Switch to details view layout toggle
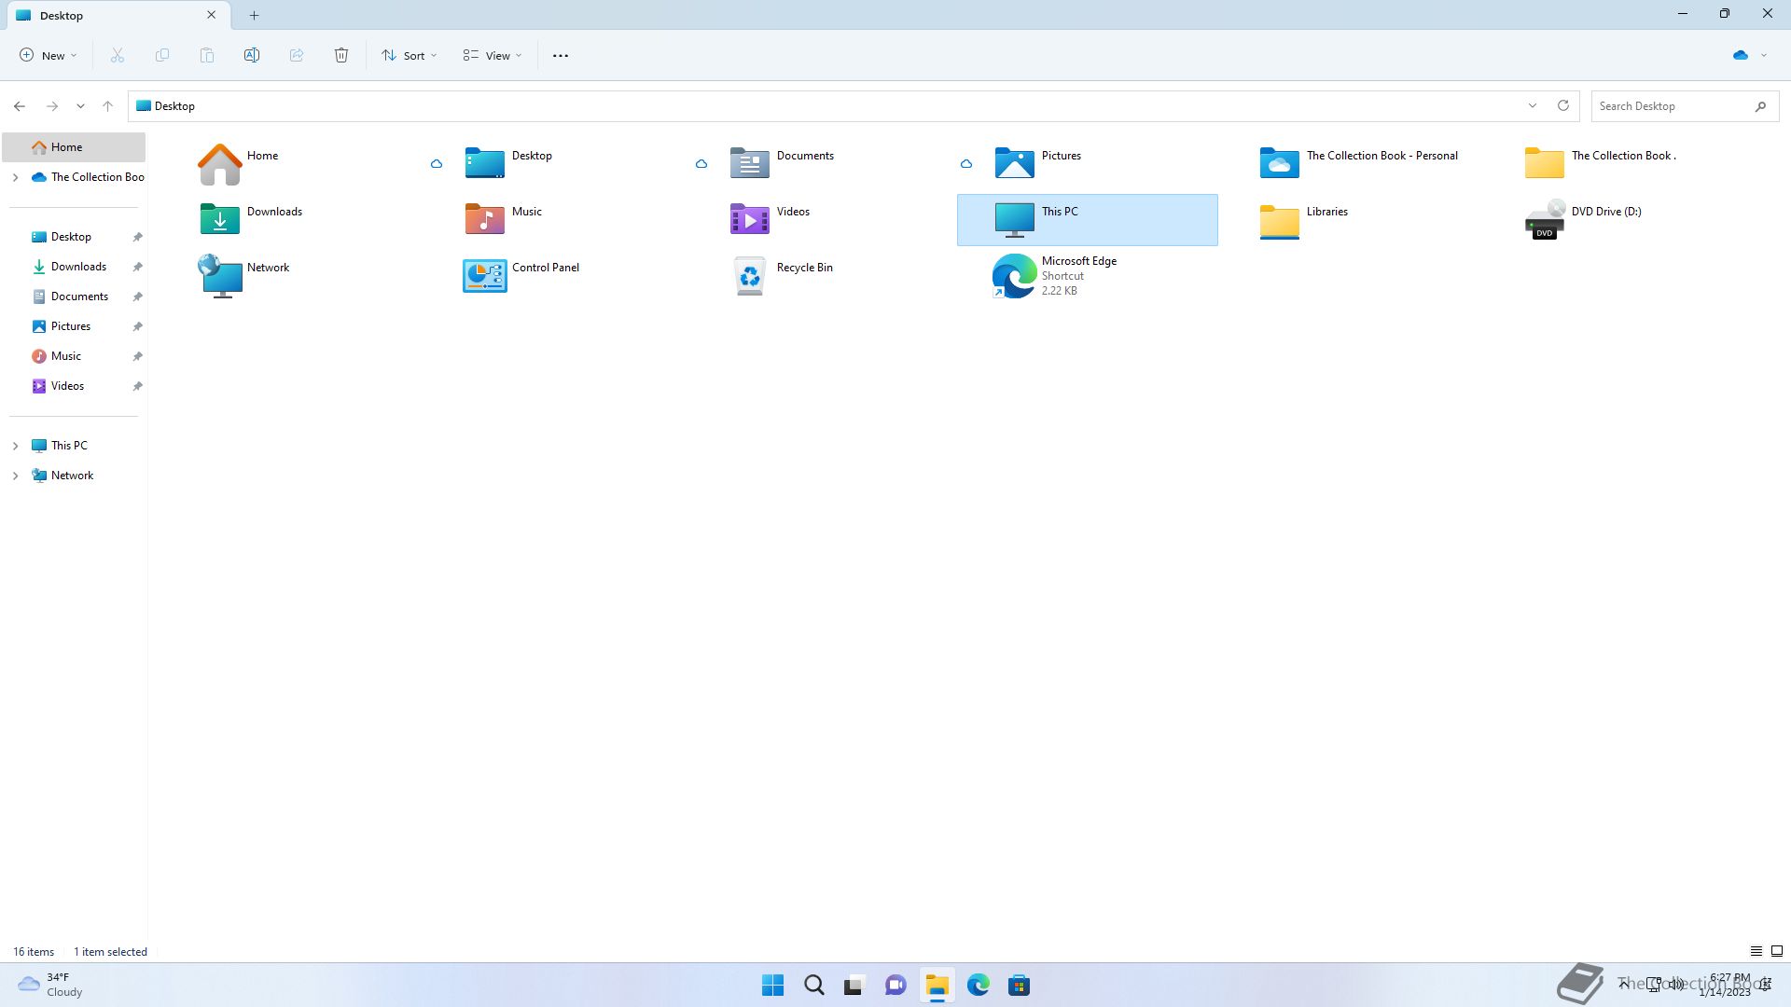Image resolution: width=1791 pixels, height=1007 pixels. (x=1756, y=952)
